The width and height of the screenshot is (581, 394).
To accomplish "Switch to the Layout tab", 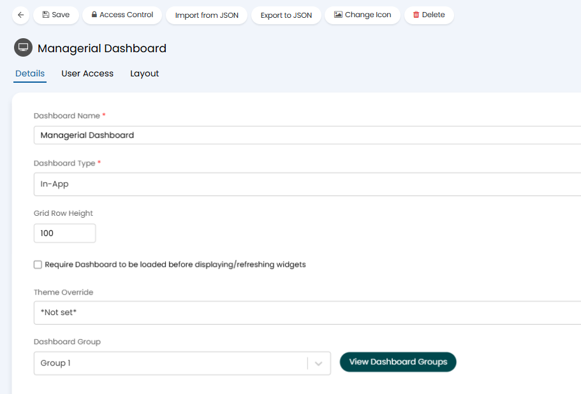I will [144, 74].
